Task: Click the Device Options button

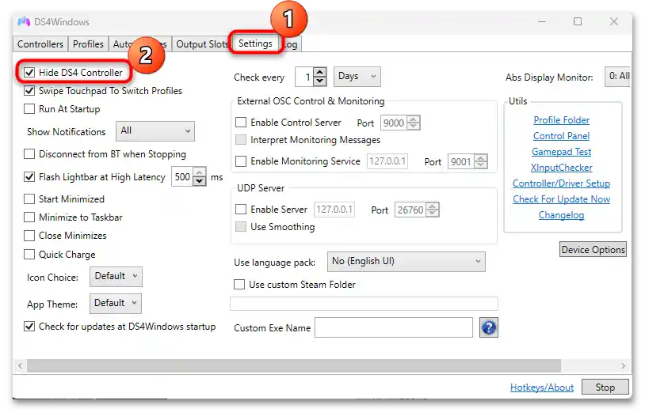Action: click(593, 250)
